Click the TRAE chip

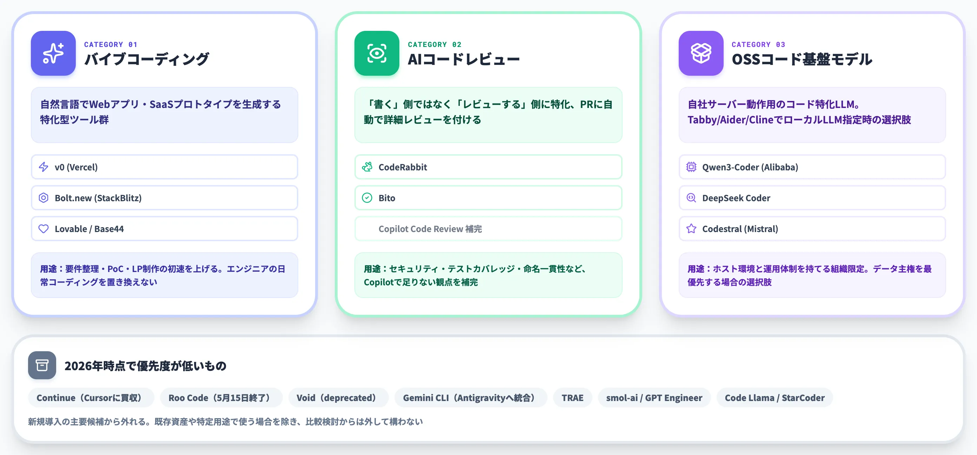click(572, 398)
